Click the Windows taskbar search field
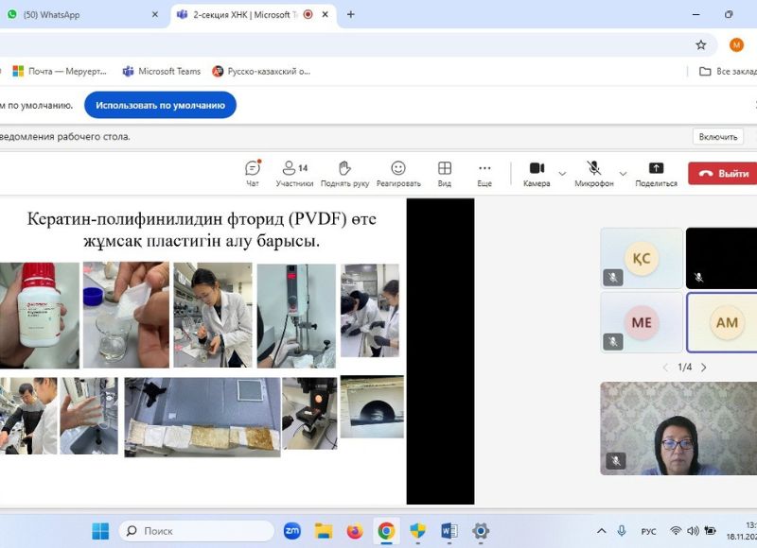 pos(194,531)
